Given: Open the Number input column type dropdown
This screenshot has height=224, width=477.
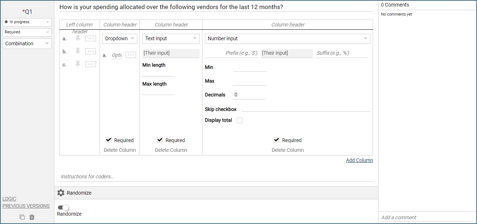Looking at the screenshot, I should [288, 39].
